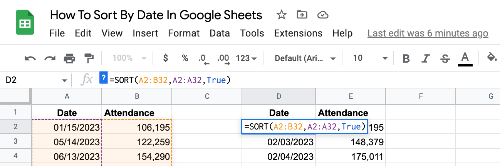
Task: Undo the last action
Action: [x=30, y=58]
